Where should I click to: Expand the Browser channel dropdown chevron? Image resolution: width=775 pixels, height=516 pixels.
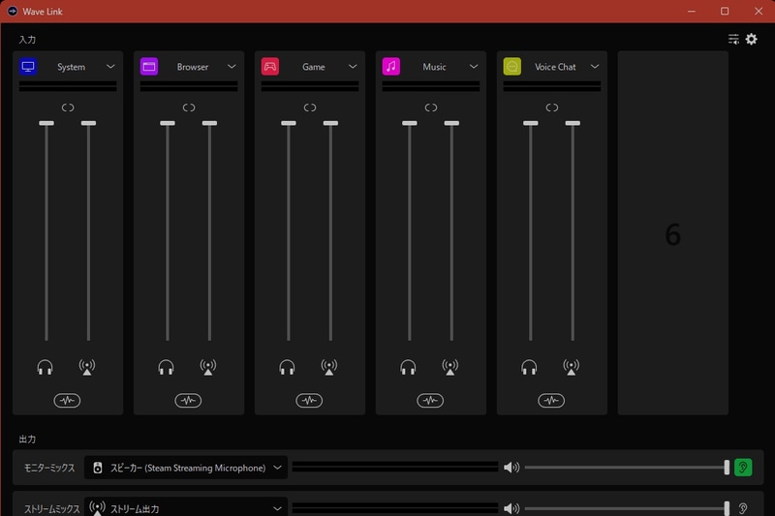click(x=232, y=66)
